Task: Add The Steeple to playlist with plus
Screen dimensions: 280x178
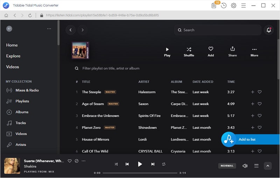Action: click(252, 92)
